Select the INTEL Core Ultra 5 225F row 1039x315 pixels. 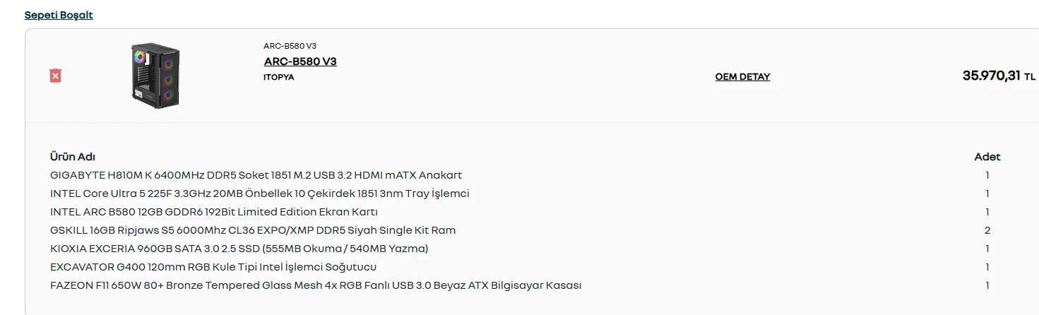click(x=259, y=194)
